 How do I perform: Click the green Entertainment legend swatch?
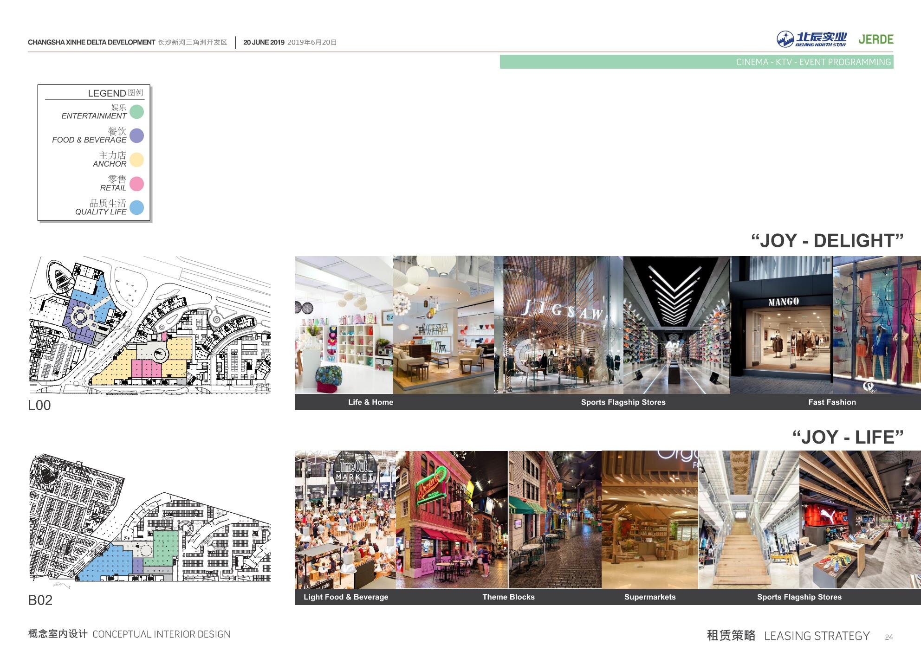click(136, 112)
